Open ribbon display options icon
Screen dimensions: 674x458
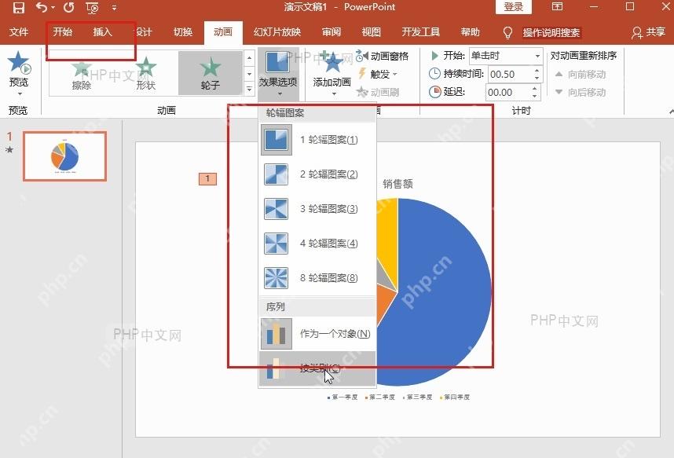click(557, 6)
